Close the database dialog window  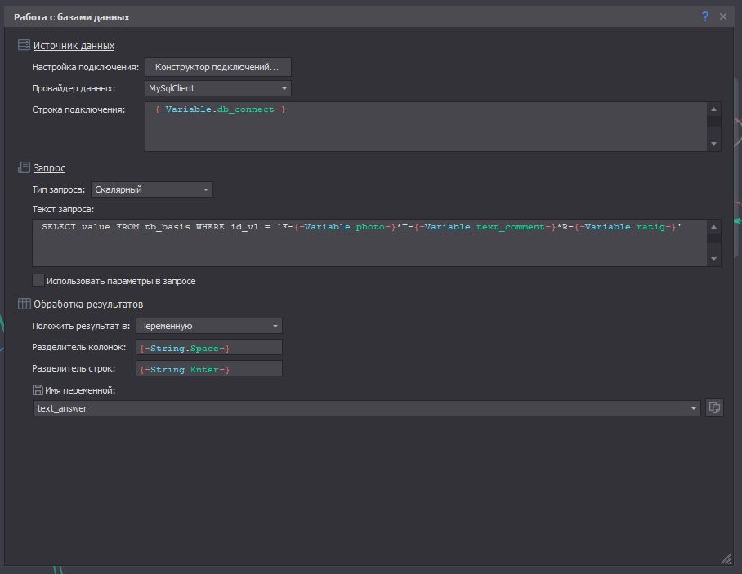click(x=723, y=16)
